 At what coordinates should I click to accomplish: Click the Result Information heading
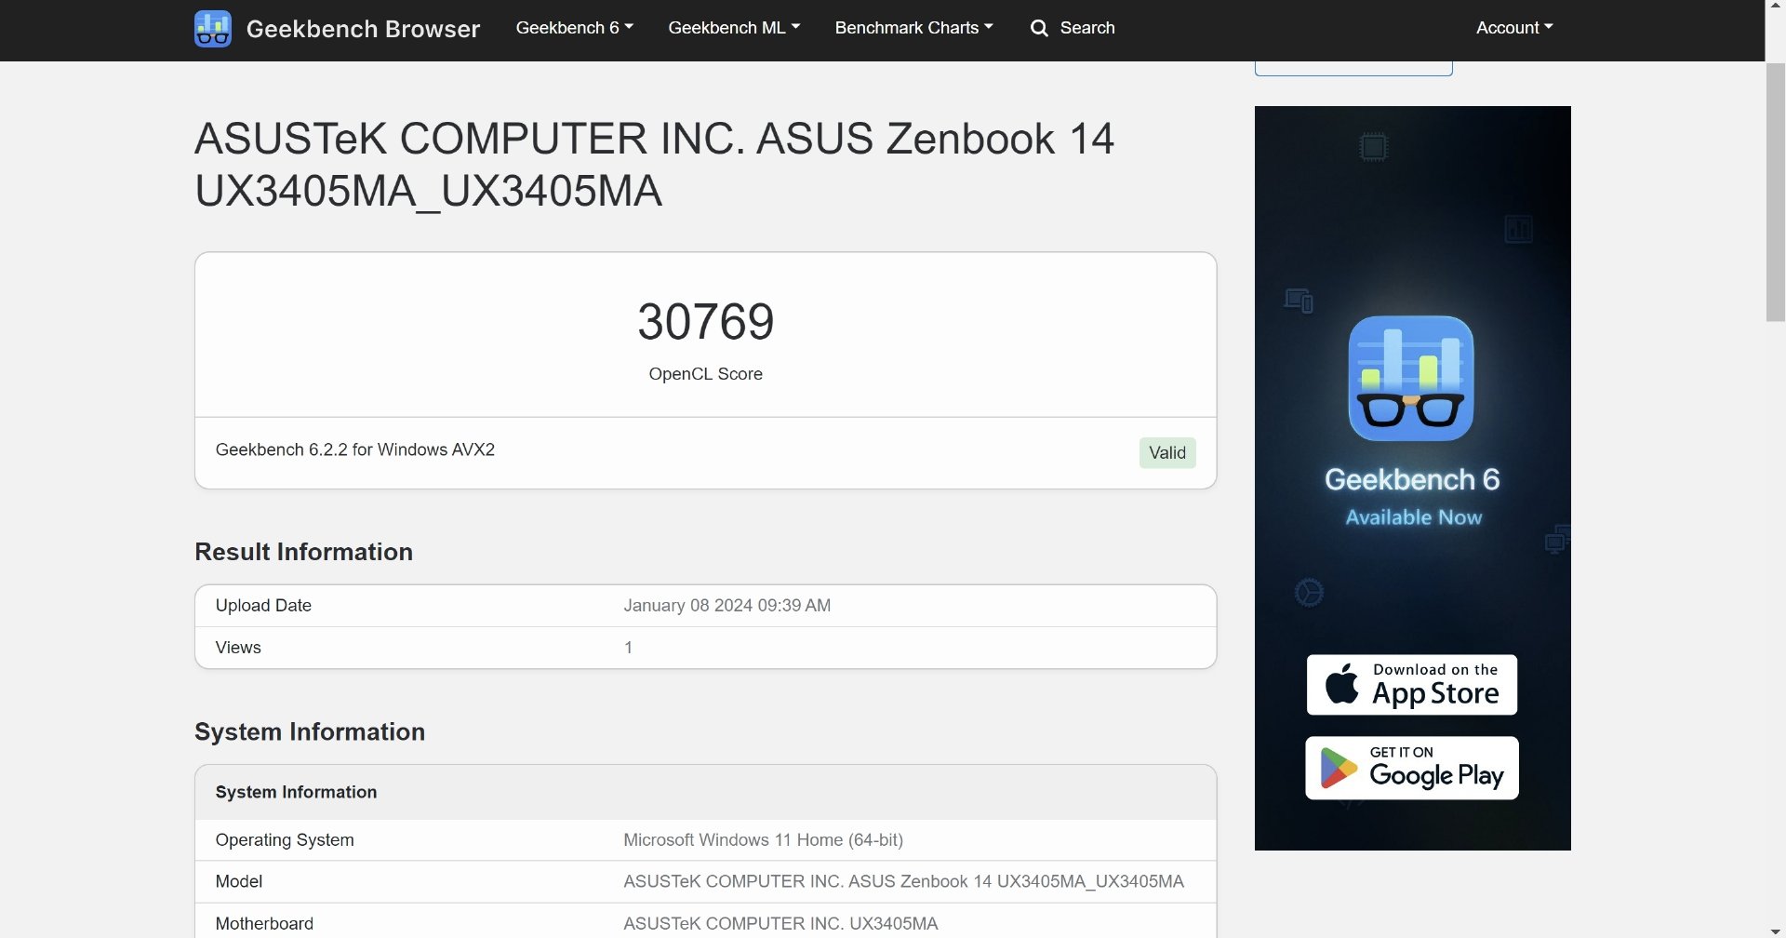coord(304,552)
